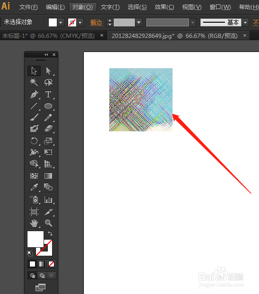Image resolution: width=259 pixels, height=294 pixels.
Task: Click control bar white fill swatch
Action: coord(53,23)
